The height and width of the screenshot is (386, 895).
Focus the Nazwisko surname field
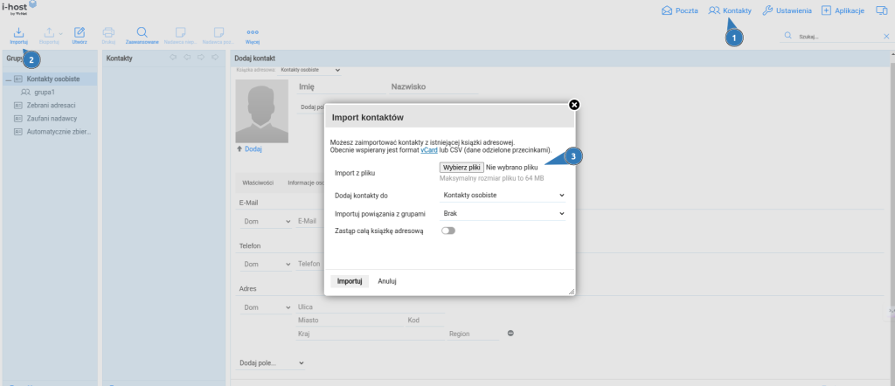(434, 87)
